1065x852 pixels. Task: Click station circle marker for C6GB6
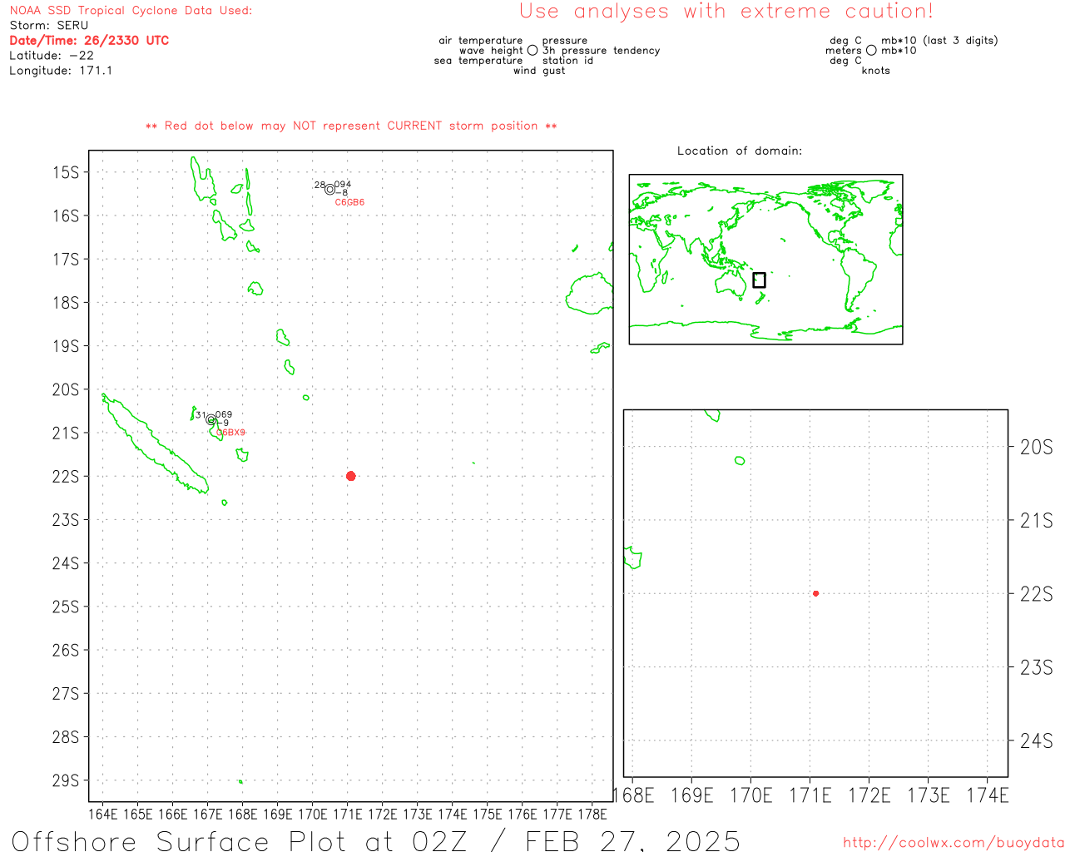[x=329, y=190]
